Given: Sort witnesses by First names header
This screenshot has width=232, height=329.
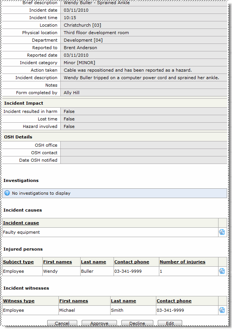Looking at the screenshot, I should tap(73, 301).
